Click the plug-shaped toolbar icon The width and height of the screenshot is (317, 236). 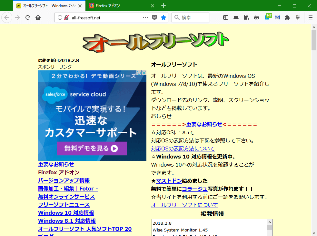(298, 18)
